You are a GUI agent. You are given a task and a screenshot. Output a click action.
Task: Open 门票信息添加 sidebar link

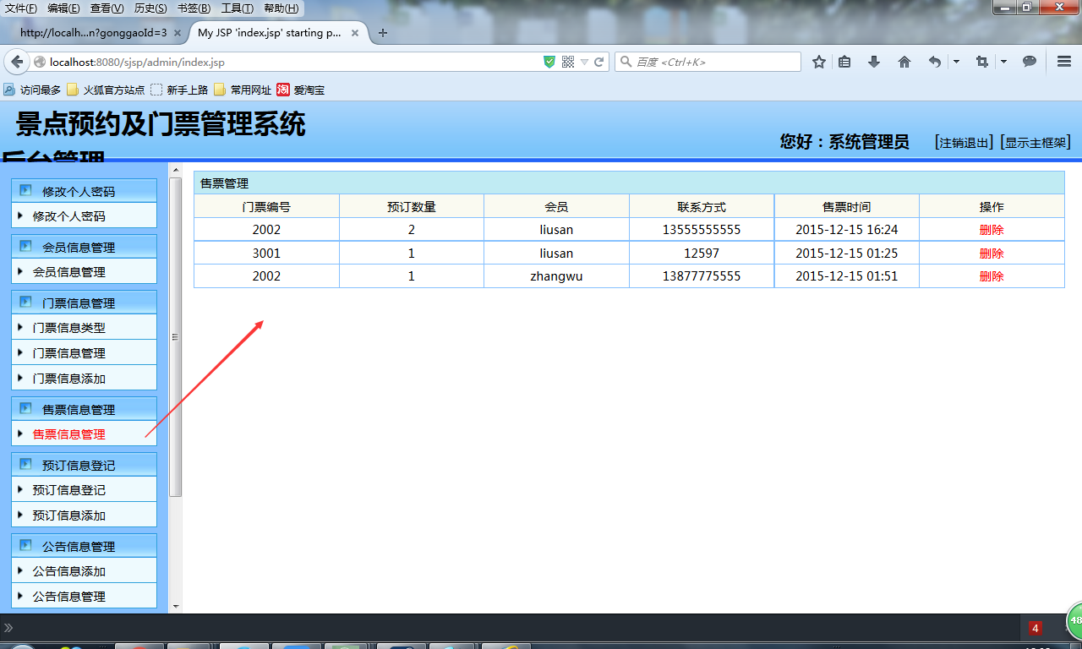click(69, 379)
